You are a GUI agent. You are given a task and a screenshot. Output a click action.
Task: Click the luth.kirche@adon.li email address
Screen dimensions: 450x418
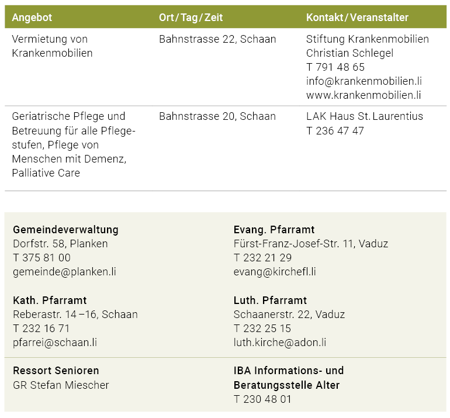click(280, 343)
